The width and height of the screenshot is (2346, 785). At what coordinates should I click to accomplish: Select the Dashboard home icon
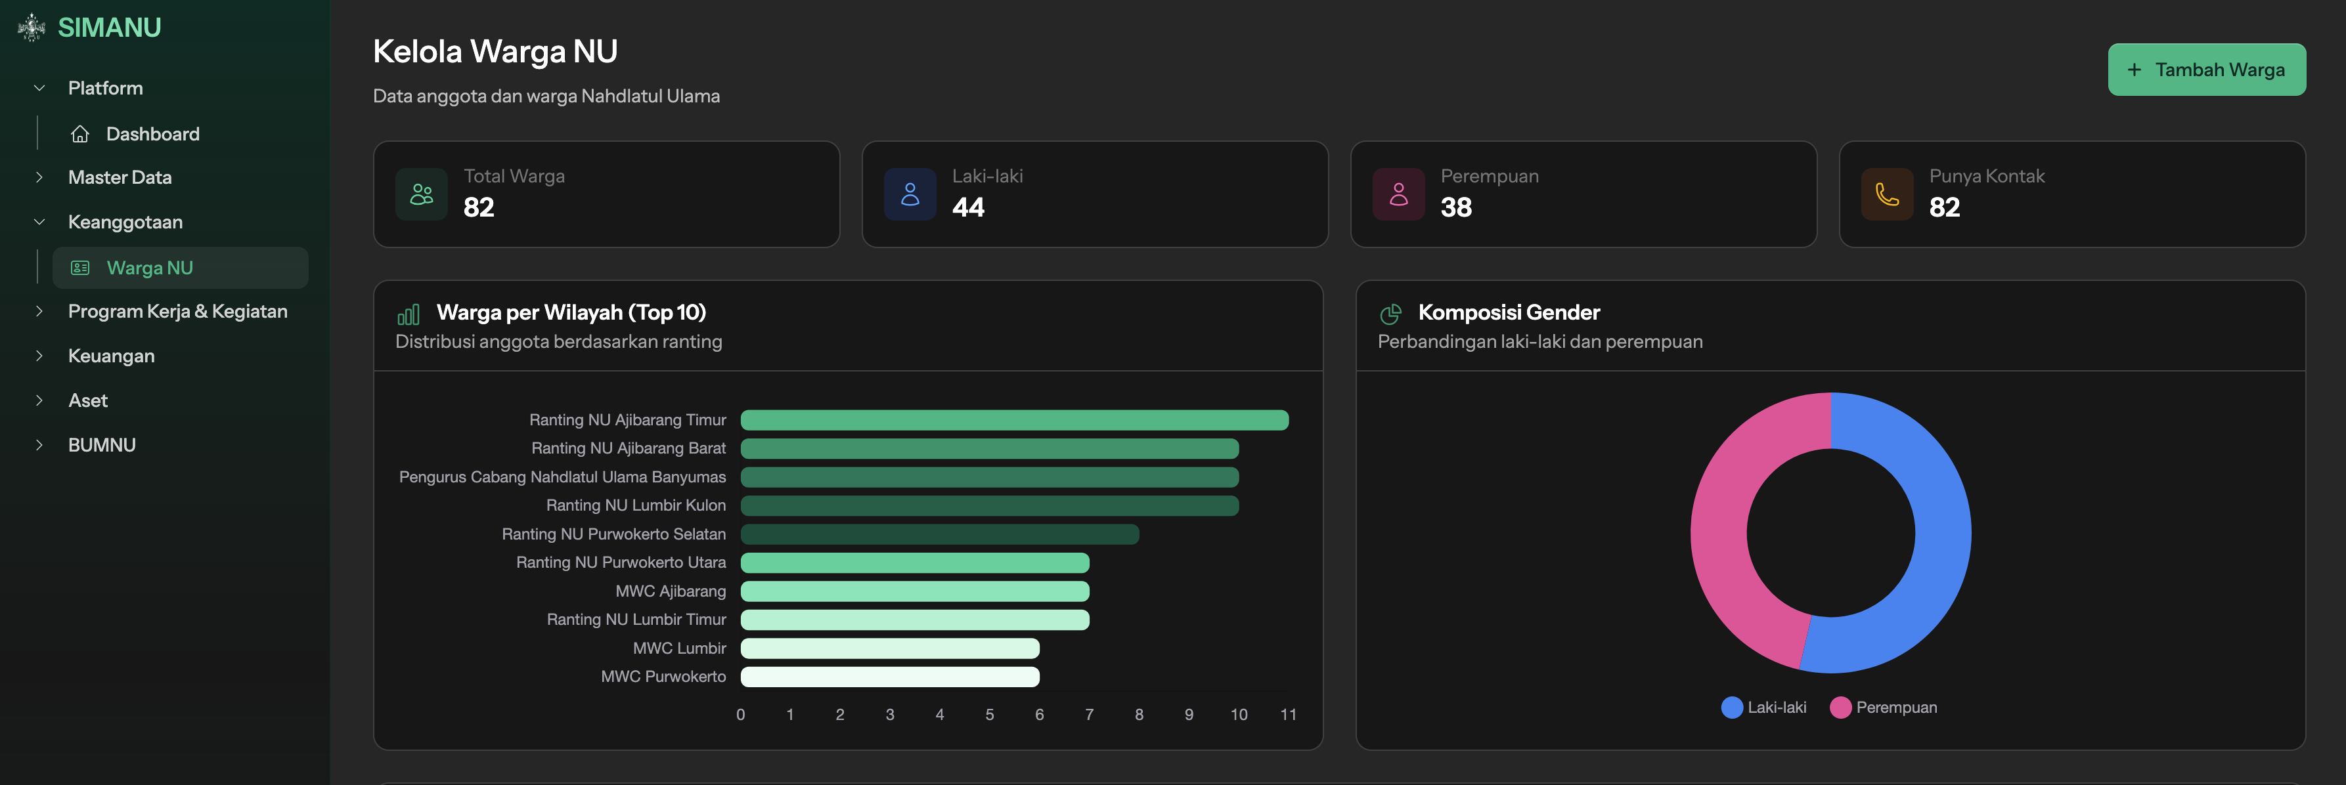pos(81,133)
